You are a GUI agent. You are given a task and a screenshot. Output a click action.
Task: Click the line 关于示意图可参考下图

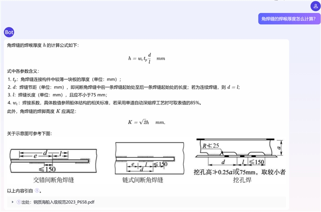point(29,134)
